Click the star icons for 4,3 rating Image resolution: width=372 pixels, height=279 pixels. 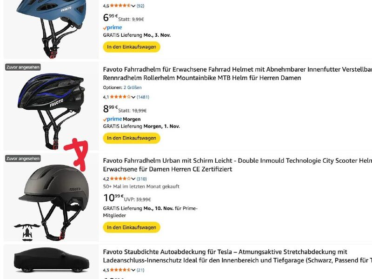(120, 270)
